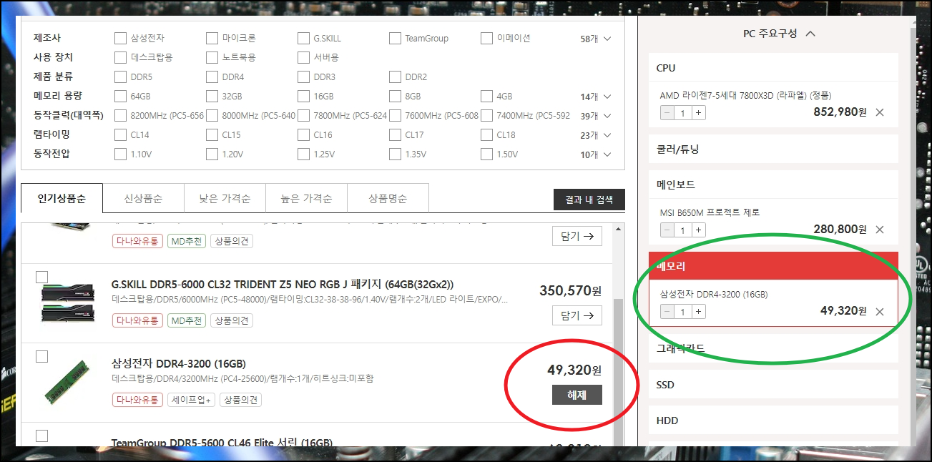Image resolution: width=932 pixels, height=462 pixels.
Task: Decrease quantity of Samsung DDR4-3200 in cart
Action: click(x=667, y=311)
